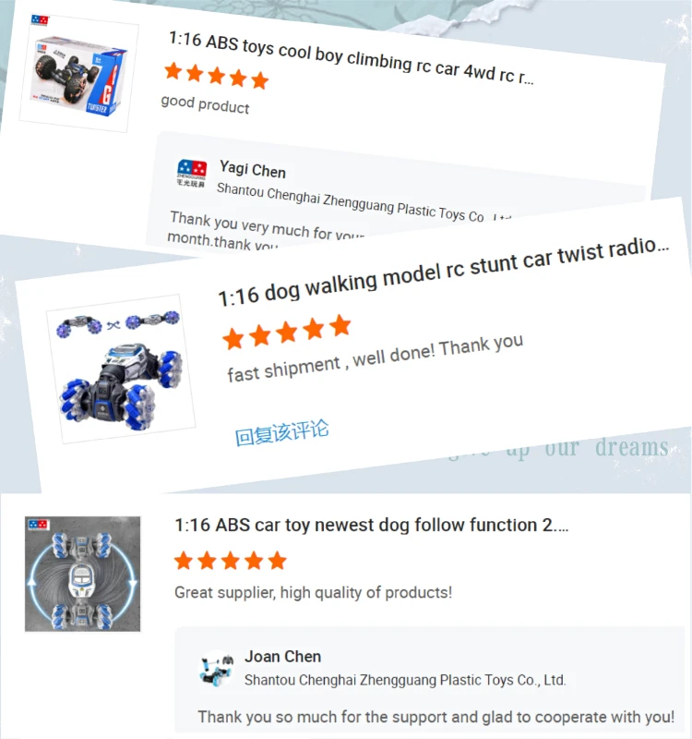Click the star rating under climbing rc car
692x739 pixels.
pos(217,76)
